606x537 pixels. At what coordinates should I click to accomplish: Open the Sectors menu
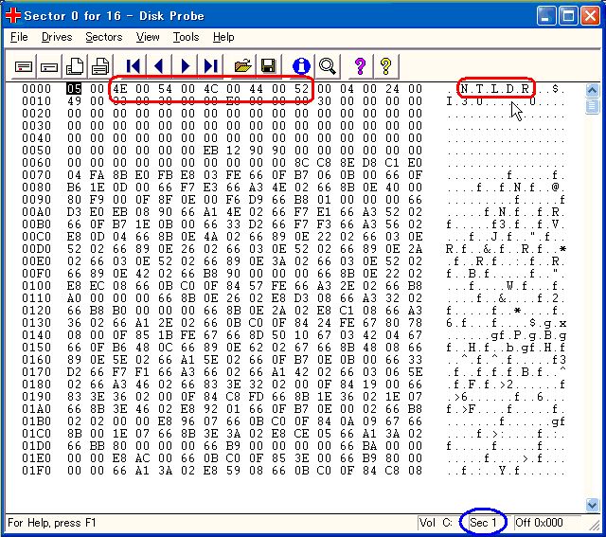coord(103,37)
